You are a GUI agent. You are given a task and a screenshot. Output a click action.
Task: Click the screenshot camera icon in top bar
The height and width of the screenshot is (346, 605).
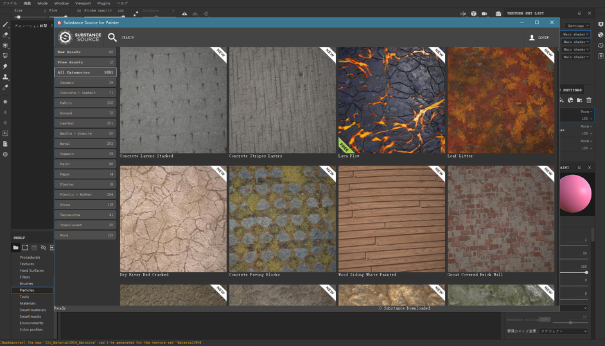point(498,13)
